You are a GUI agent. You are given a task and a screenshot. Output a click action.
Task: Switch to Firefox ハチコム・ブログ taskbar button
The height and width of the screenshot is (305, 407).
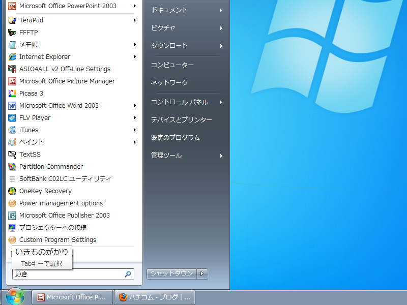tap(155, 297)
